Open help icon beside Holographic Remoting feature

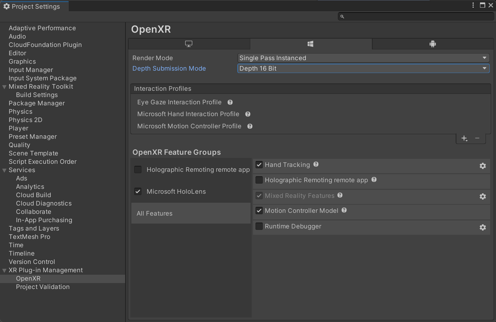374,179
